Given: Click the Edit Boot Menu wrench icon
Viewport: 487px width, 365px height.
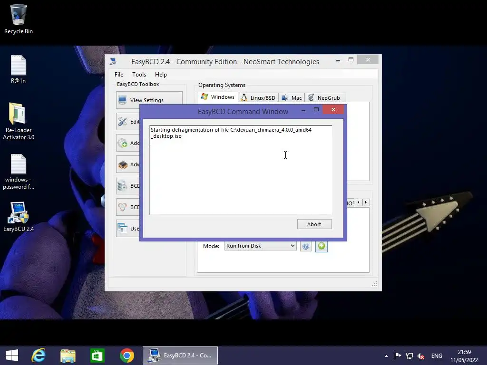Looking at the screenshot, I should tap(122, 121).
